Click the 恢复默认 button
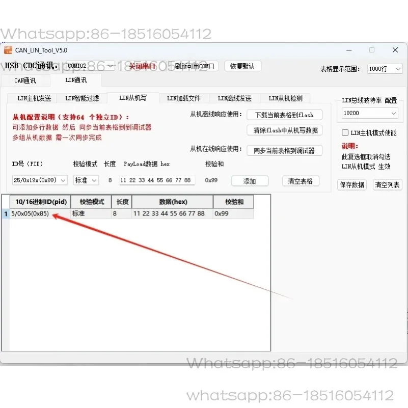Screen dimensions: 408x408 point(242,66)
